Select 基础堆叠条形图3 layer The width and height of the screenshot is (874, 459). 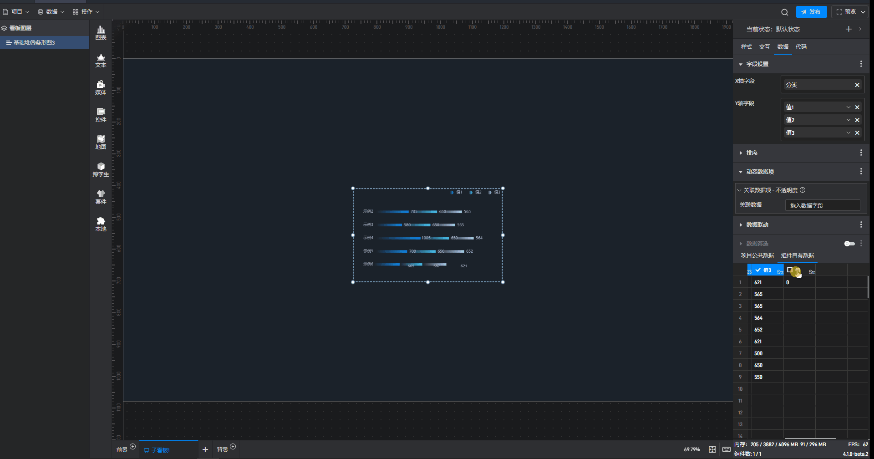(x=45, y=42)
